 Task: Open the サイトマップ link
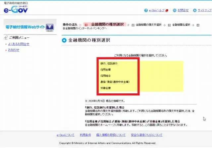tap(204, 10)
